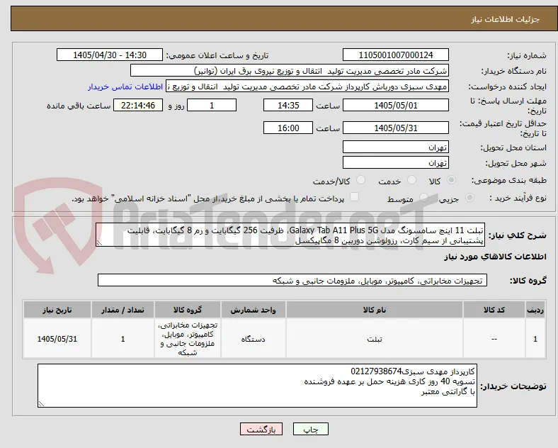Viewport: 558px width, 448px height.
Task: Click the request creator field مهدی سبزی
Action: tap(307, 86)
